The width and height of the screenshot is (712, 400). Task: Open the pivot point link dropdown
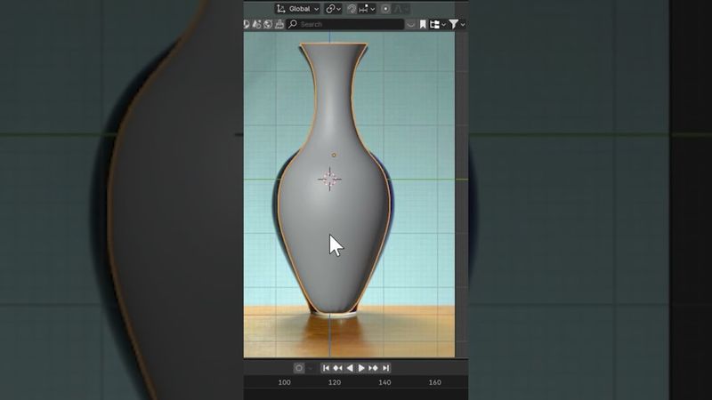[333, 9]
